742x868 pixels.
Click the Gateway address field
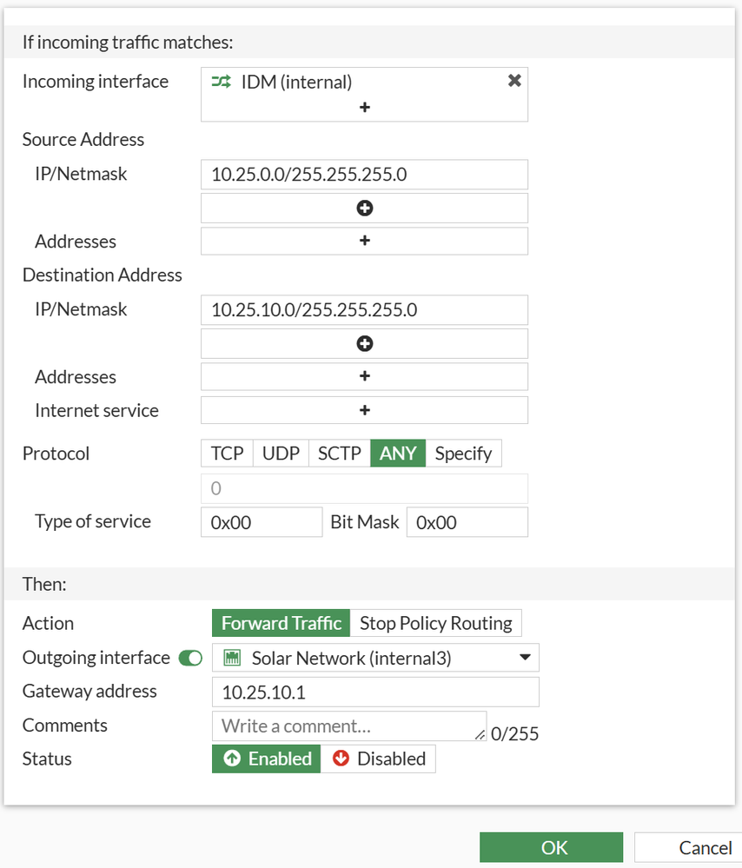coord(375,692)
